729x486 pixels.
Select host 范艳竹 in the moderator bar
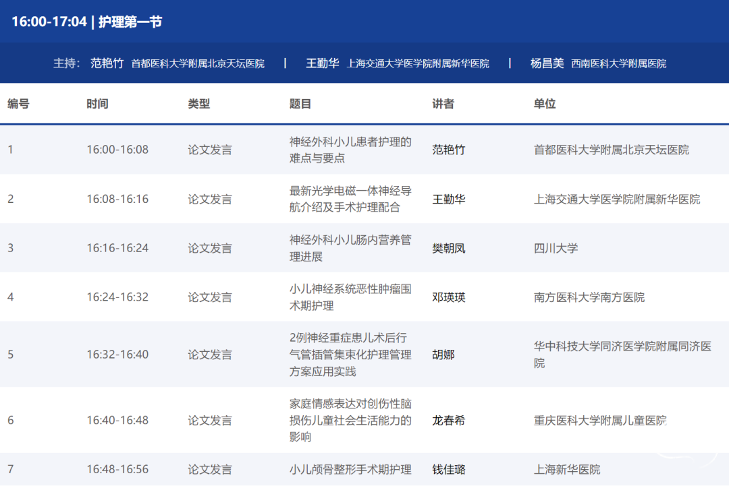107,63
